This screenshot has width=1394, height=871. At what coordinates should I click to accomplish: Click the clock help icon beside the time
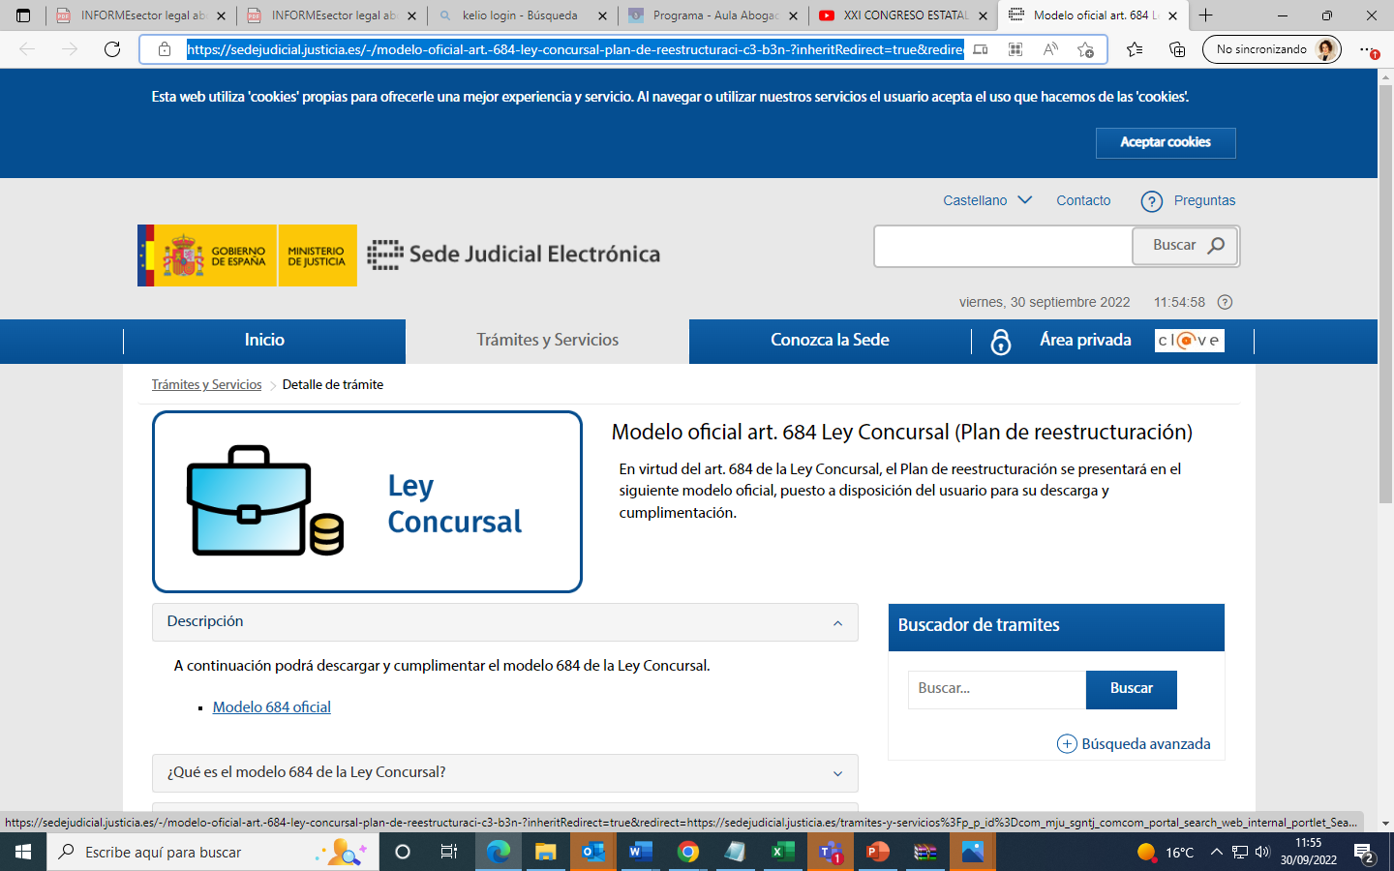click(1225, 302)
